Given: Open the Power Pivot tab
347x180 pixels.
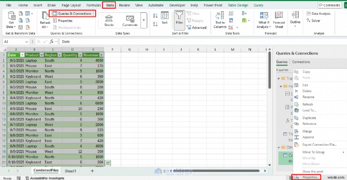Looking at the screenshot, I should (213, 5).
